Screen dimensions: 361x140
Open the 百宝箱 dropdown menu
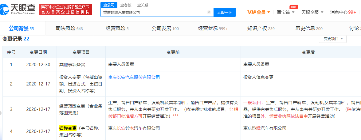click(x=286, y=12)
